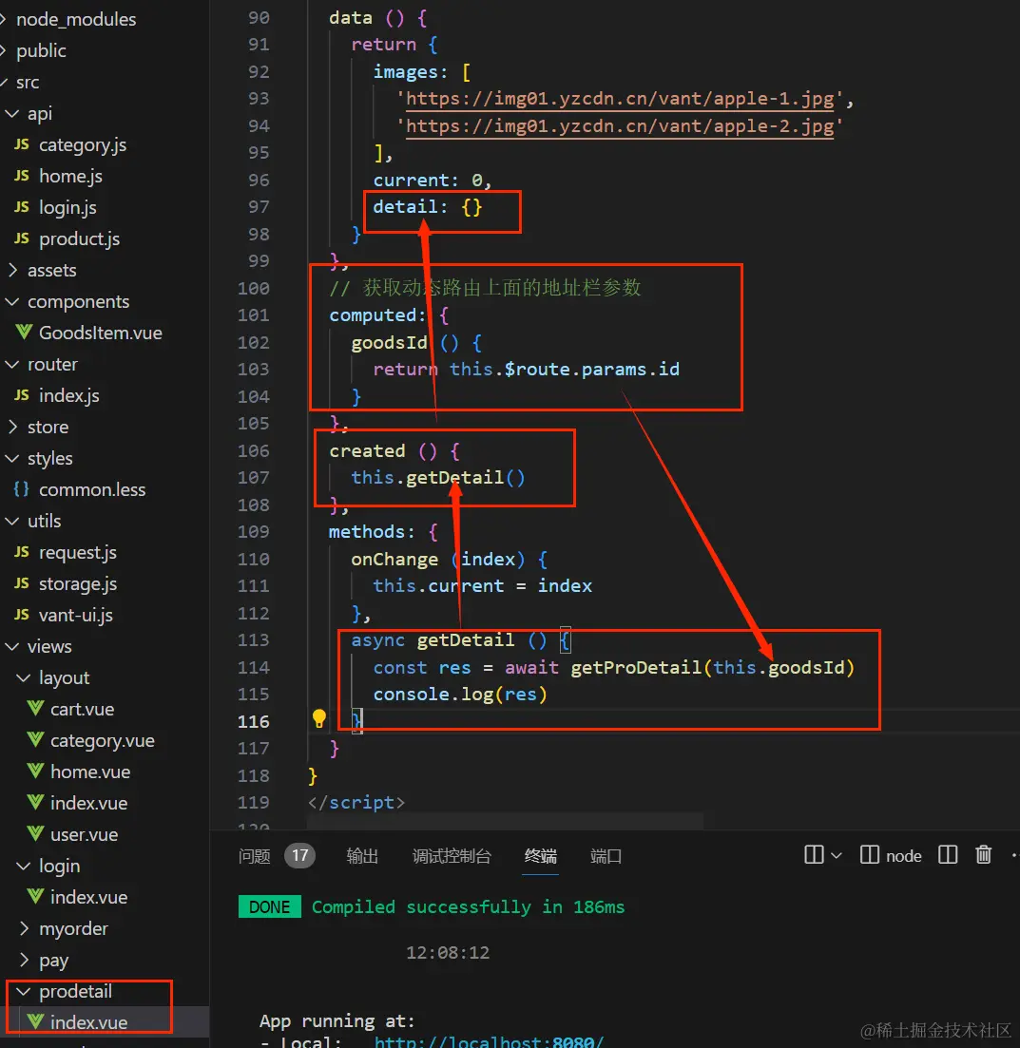Open the terminal launch profile dropdown arrow
The image size is (1020, 1048).
click(x=837, y=855)
